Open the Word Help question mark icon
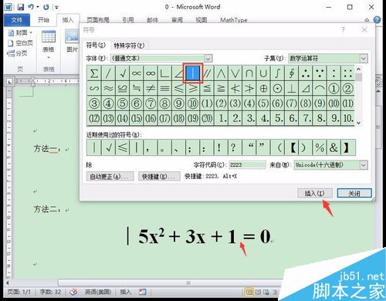This screenshot has height=301, width=386. point(377,20)
